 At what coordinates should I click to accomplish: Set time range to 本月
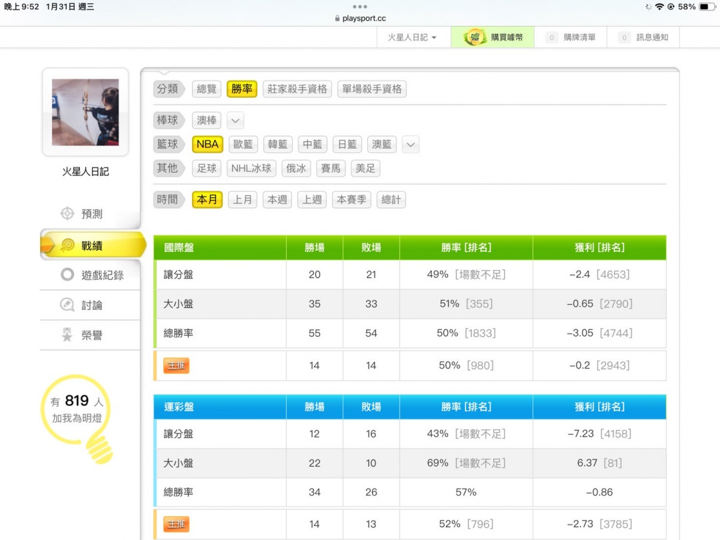pyautogui.click(x=207, y=200)
